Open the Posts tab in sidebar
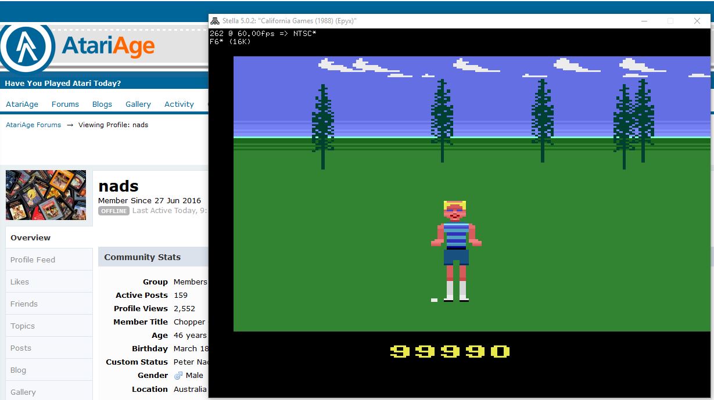 tap(21, 348)
